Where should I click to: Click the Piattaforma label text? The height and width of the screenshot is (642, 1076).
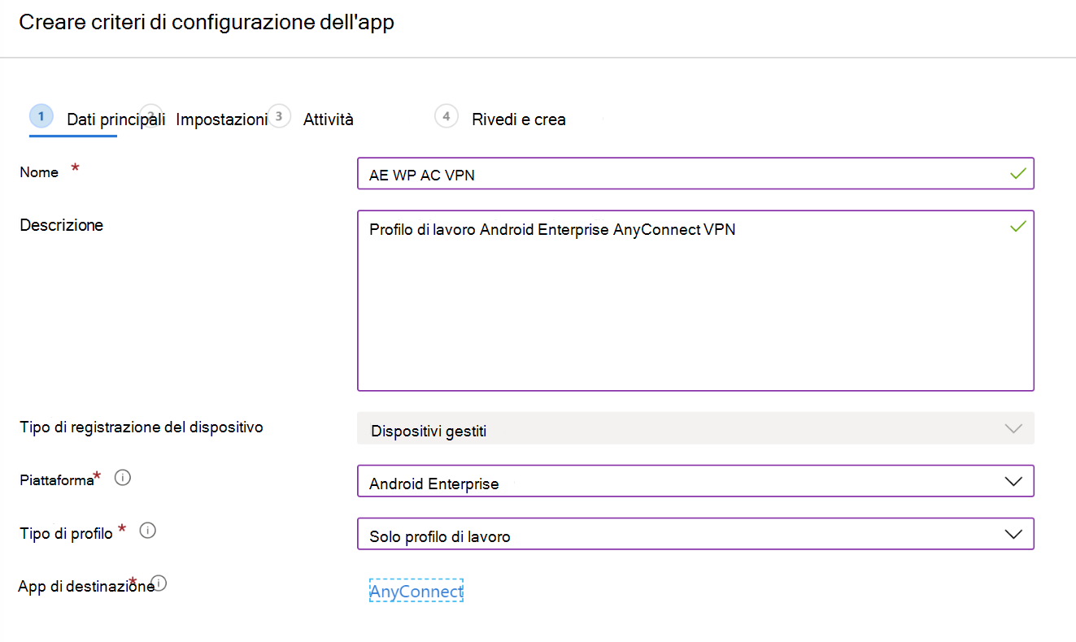57,479
